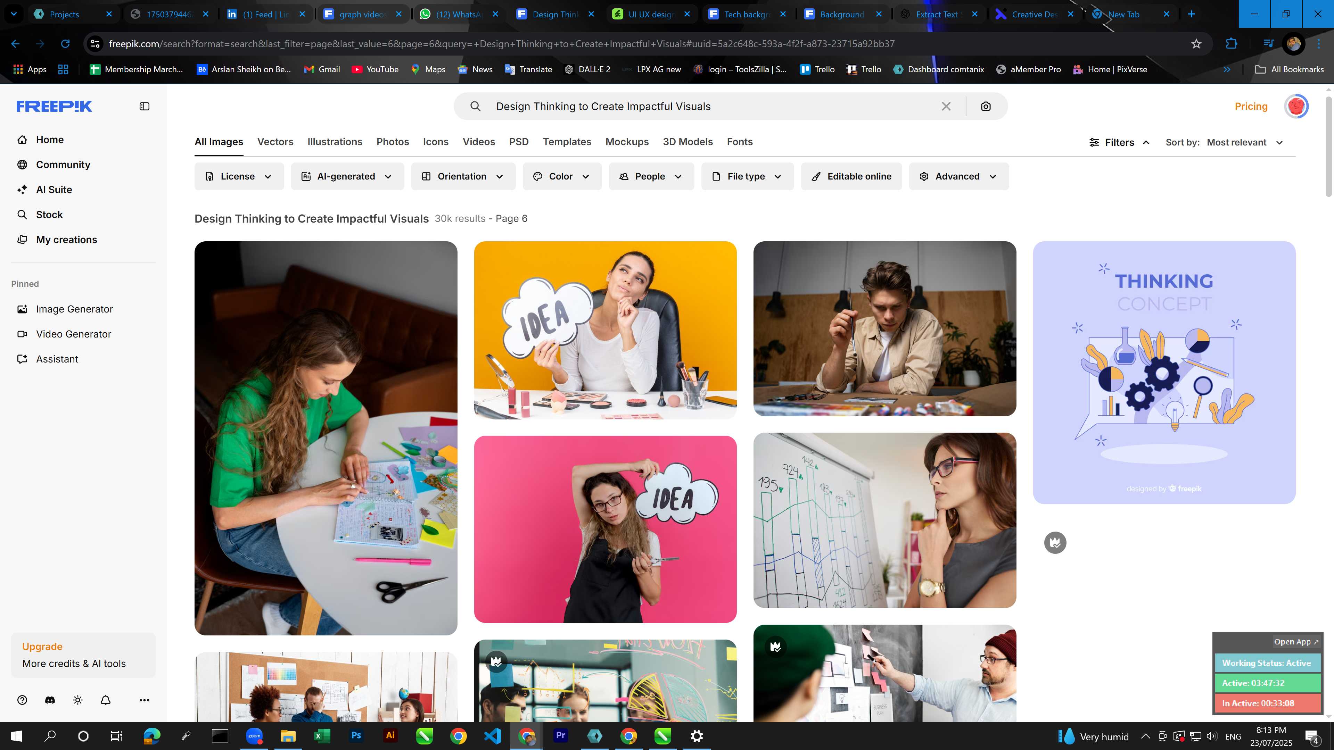Open the pinned Image Generator
The height and width of the screenshot is (750, 1334).
click(74, 309)
